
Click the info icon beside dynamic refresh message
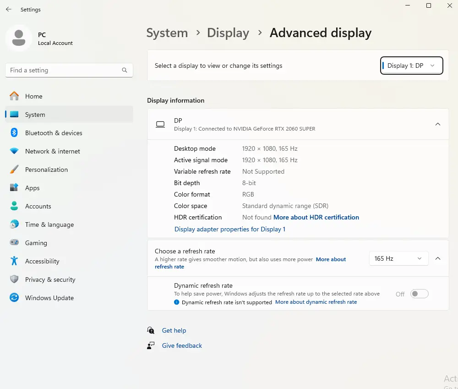coord(176,302)
